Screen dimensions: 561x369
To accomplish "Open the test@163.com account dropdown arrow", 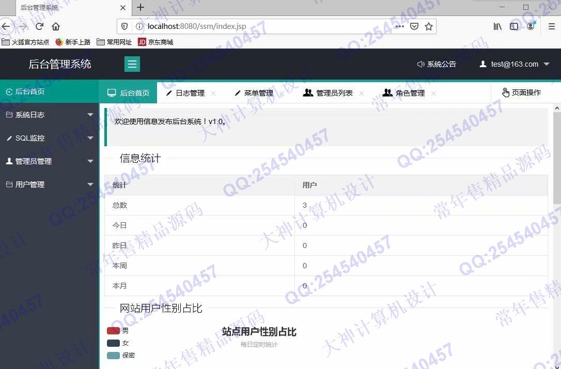I will (x=547, y=64).
